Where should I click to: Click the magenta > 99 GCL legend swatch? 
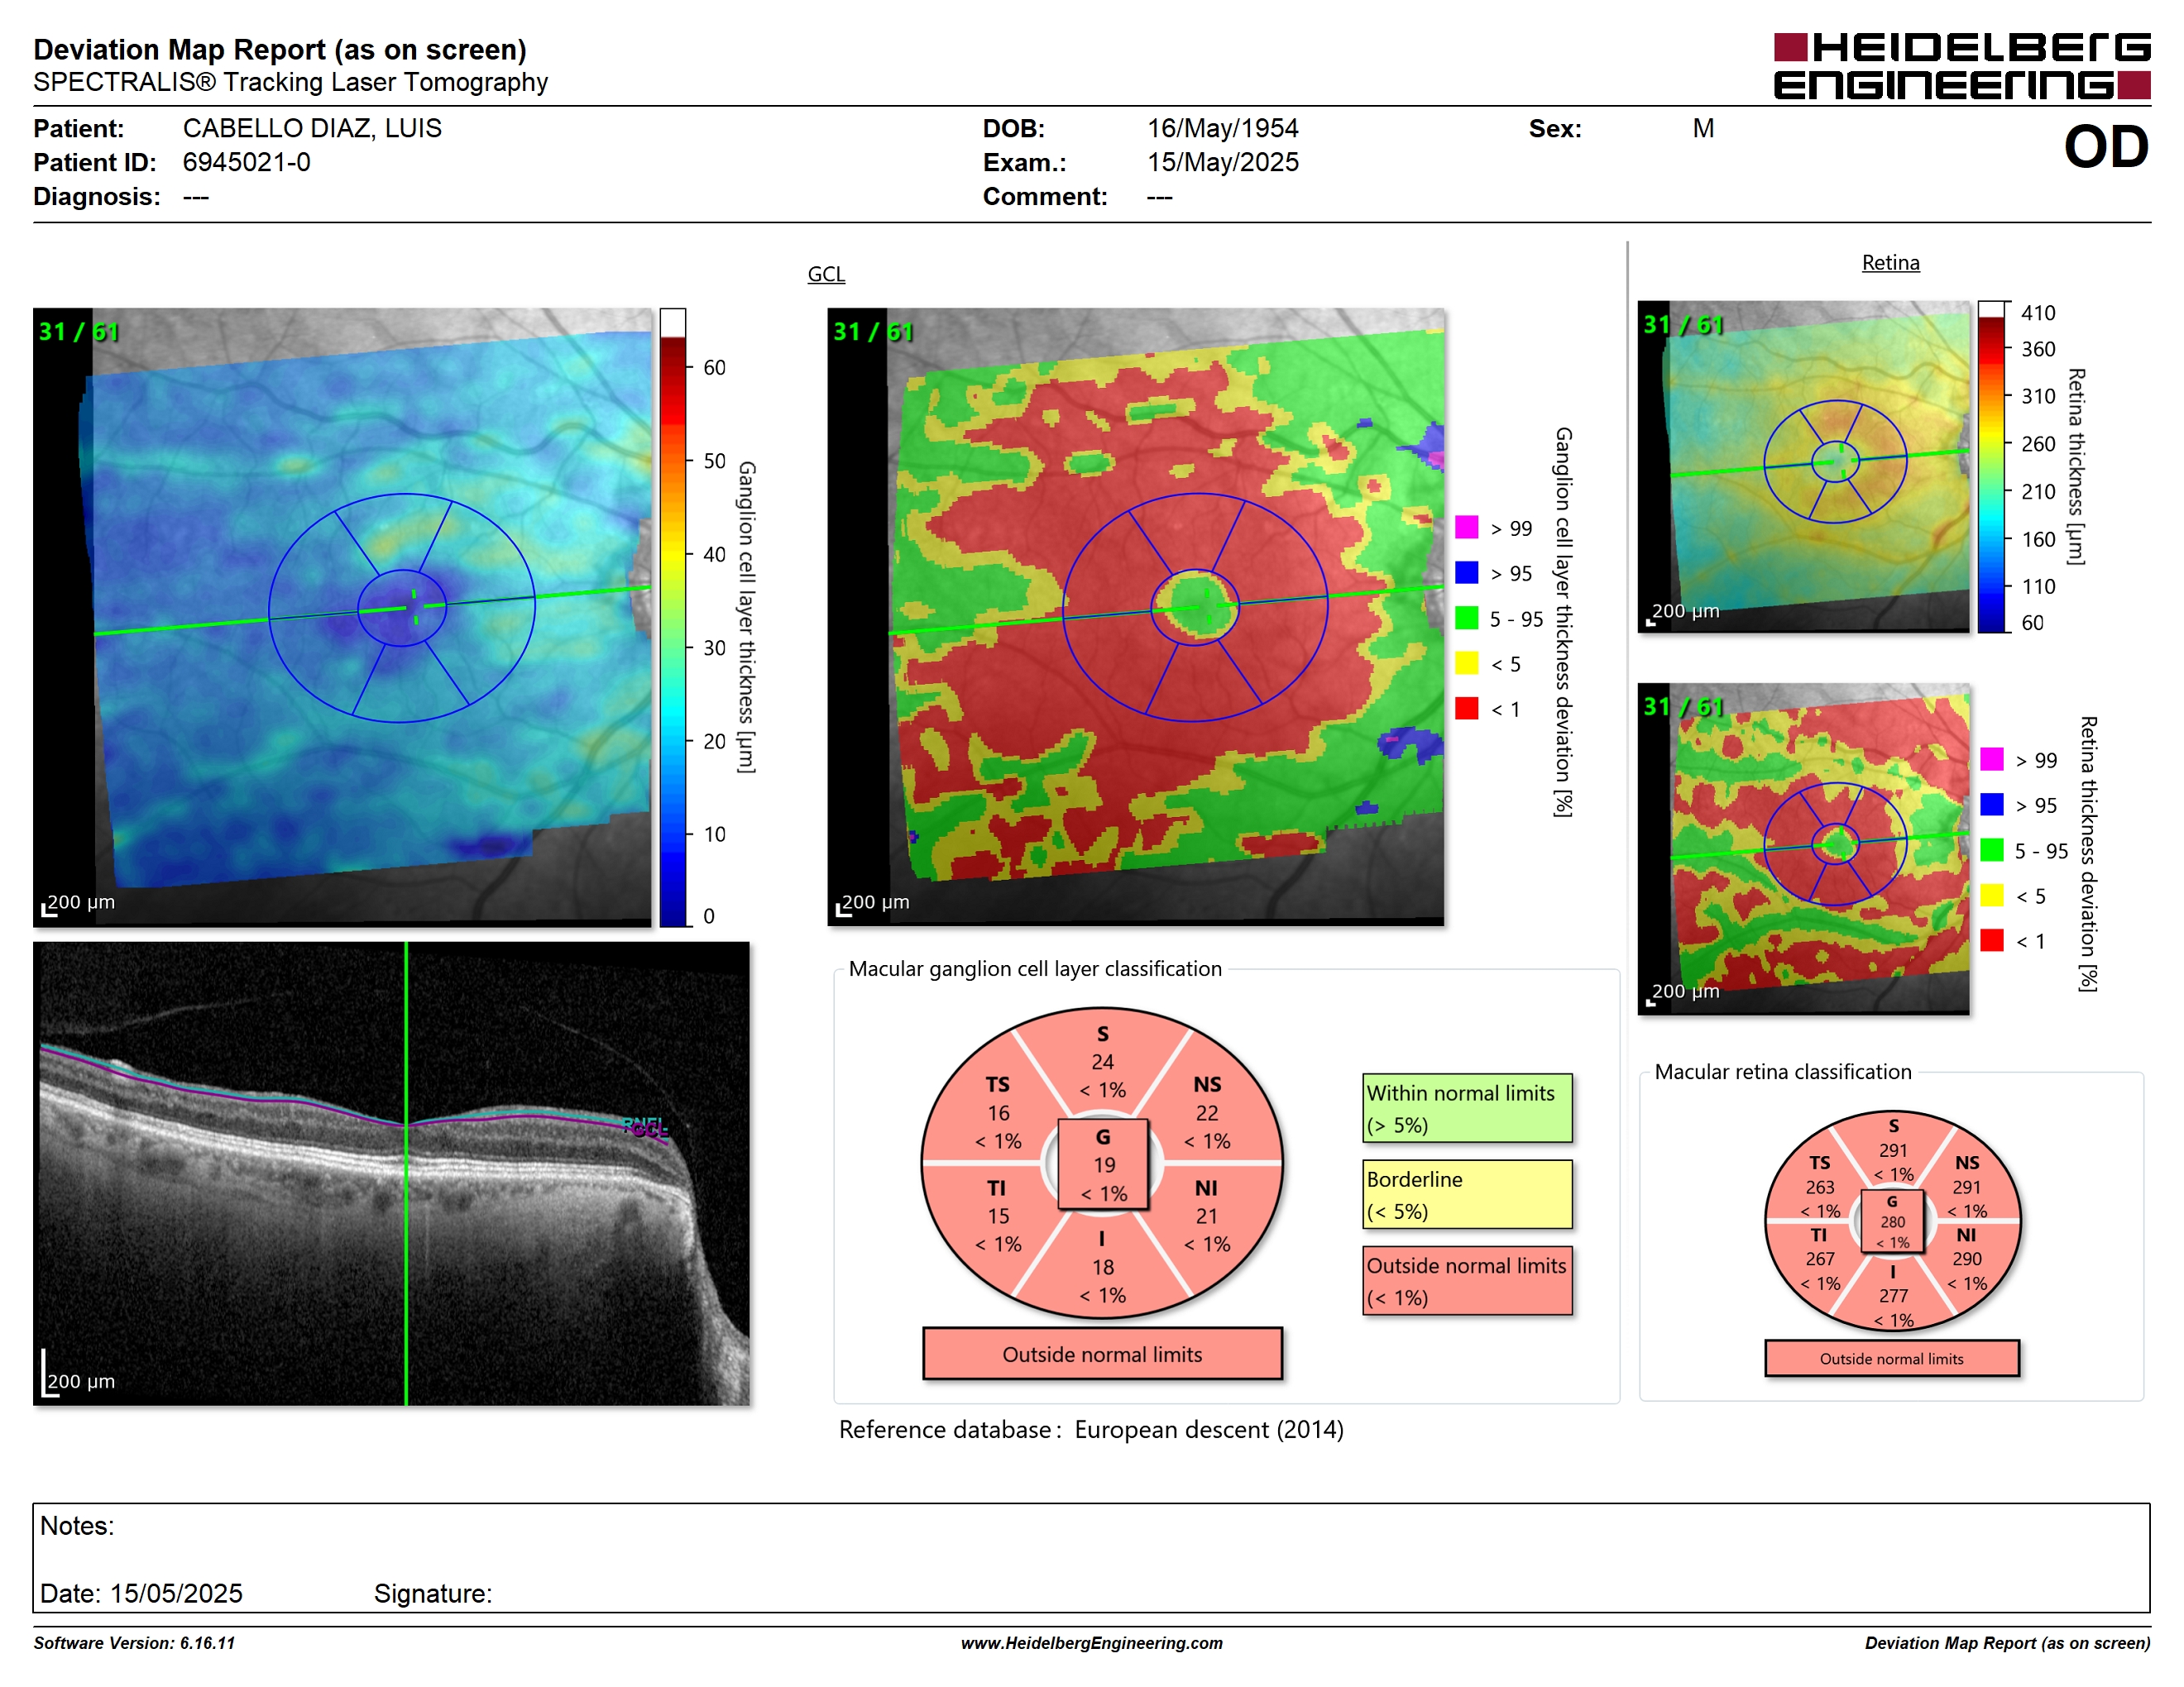(1466, 528)
